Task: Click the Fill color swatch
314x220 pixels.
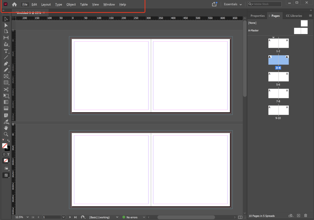Action: [5, 146]
